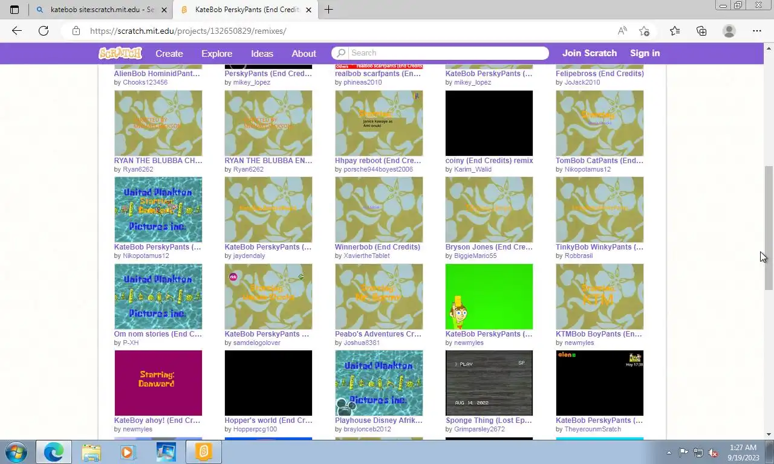This screenshot has width=774, height=464.
Task: Visit author porsche944boyest2006 profile
Action: [379, 169]
